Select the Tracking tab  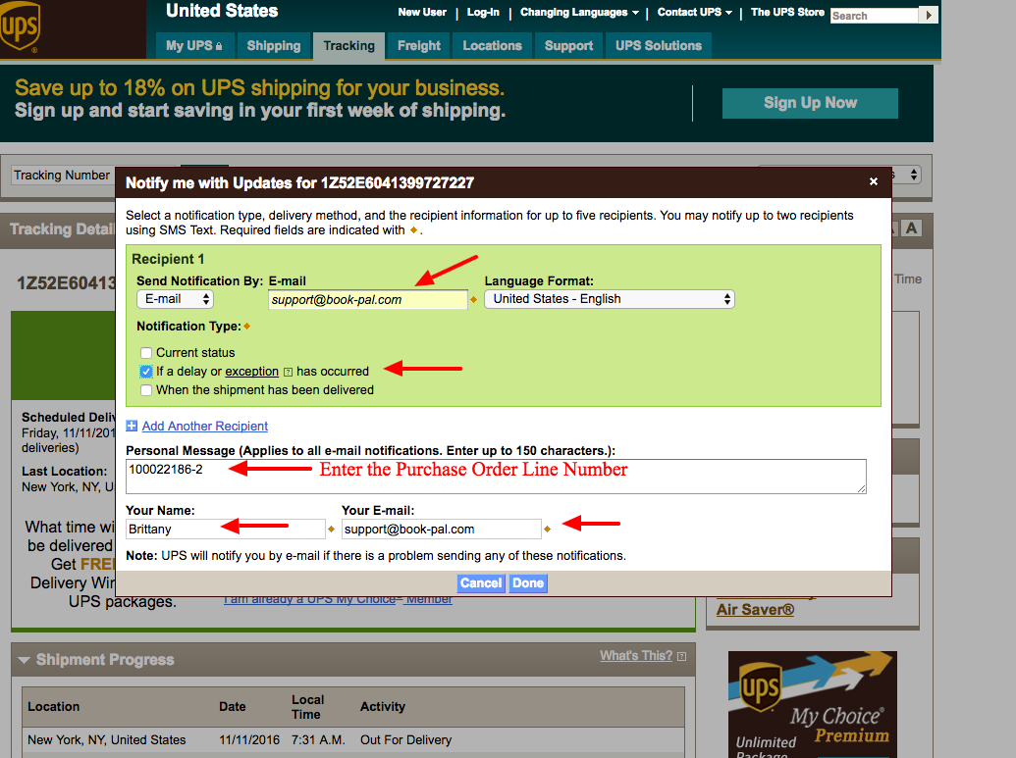(349, 46)
